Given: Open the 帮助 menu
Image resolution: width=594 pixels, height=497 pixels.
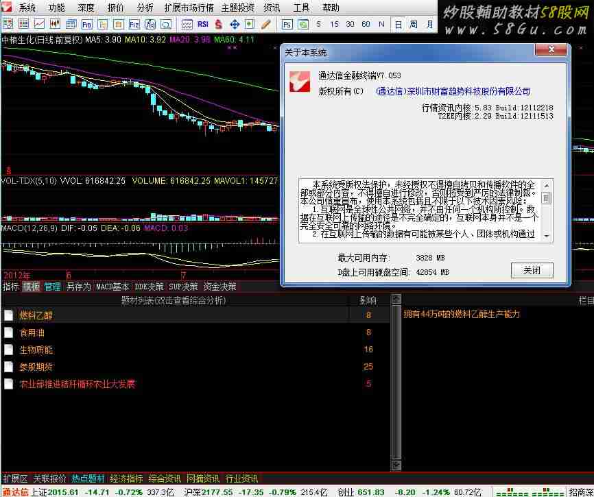Looking at the screenshot, I should 331,8.
